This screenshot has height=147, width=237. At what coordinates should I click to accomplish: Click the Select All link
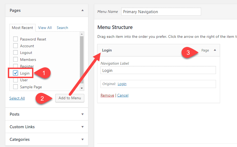(x=17, y=98)
